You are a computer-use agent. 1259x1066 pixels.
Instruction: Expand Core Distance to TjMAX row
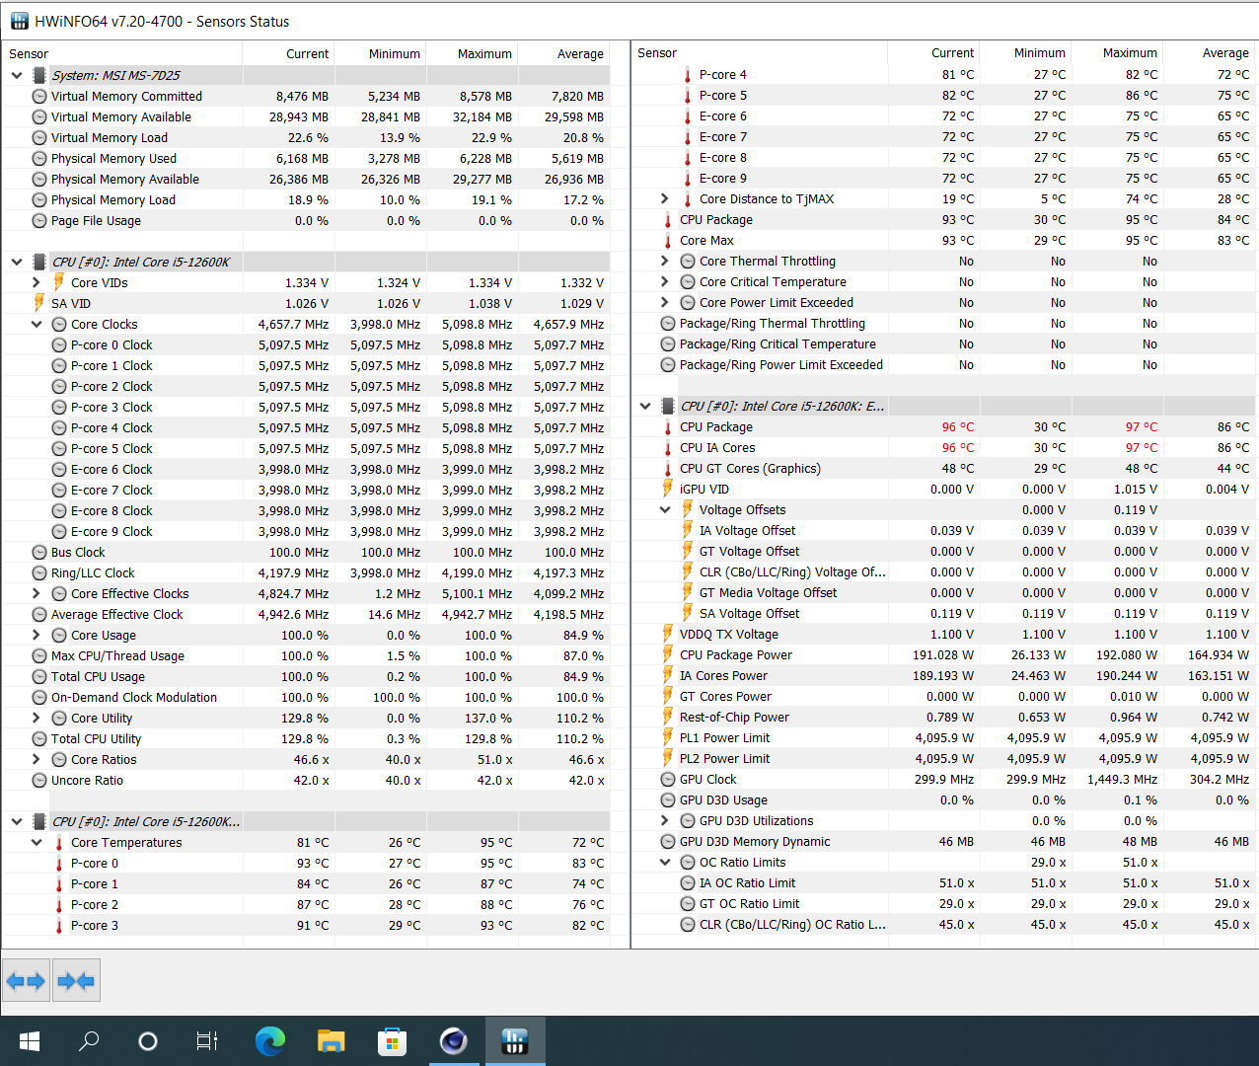[x=665, y=198]
